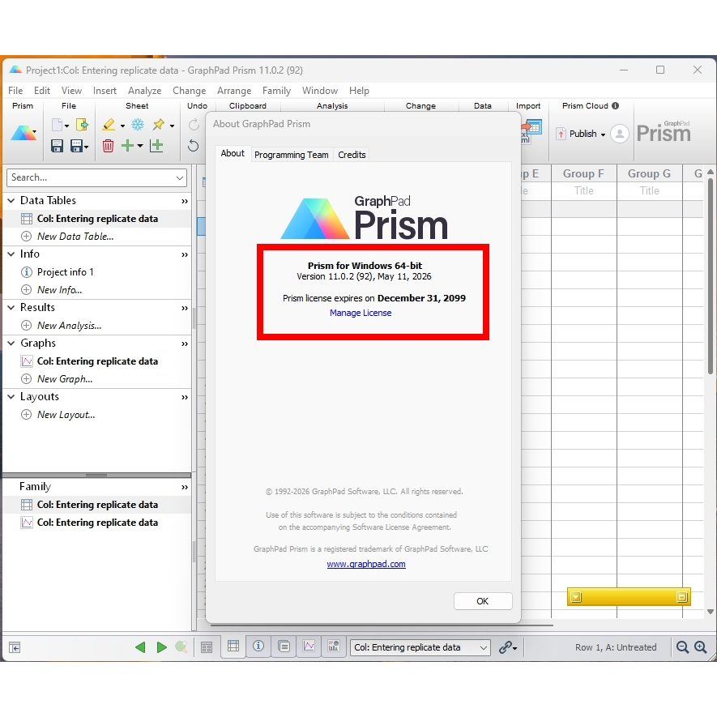The image size is (717, 717).
Task: Click New Analysis... in navigator
Action: (x=69, y=325)
